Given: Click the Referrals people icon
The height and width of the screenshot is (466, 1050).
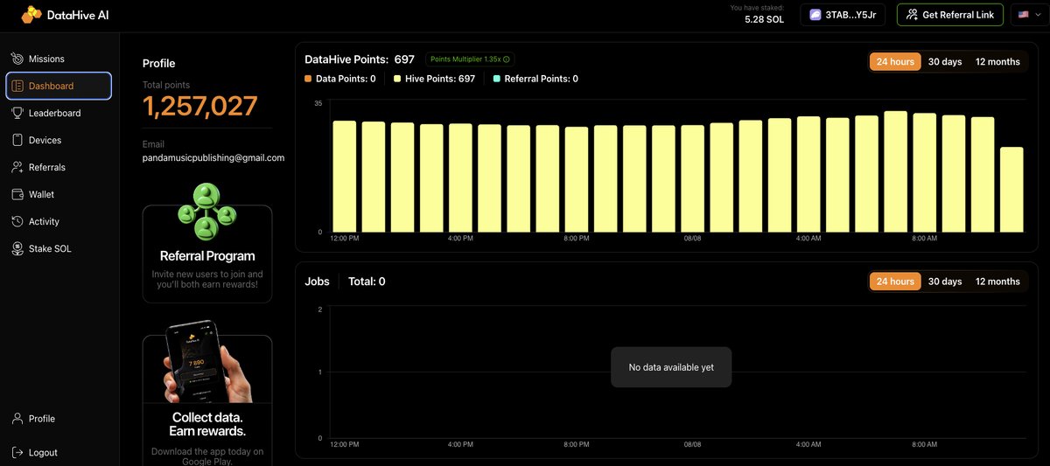Looking at the screenshot, I should tap(17, 167).
